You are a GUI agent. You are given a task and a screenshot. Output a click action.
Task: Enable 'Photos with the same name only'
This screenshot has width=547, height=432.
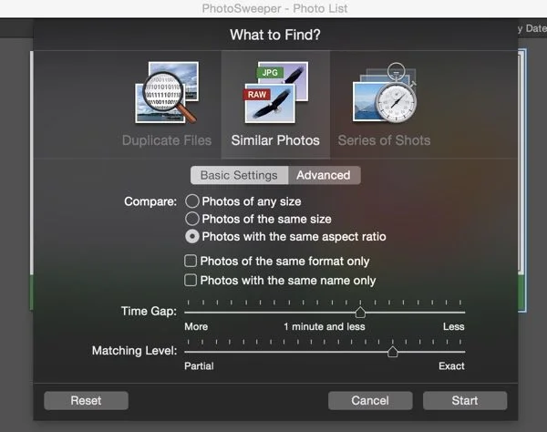[191, 280]
